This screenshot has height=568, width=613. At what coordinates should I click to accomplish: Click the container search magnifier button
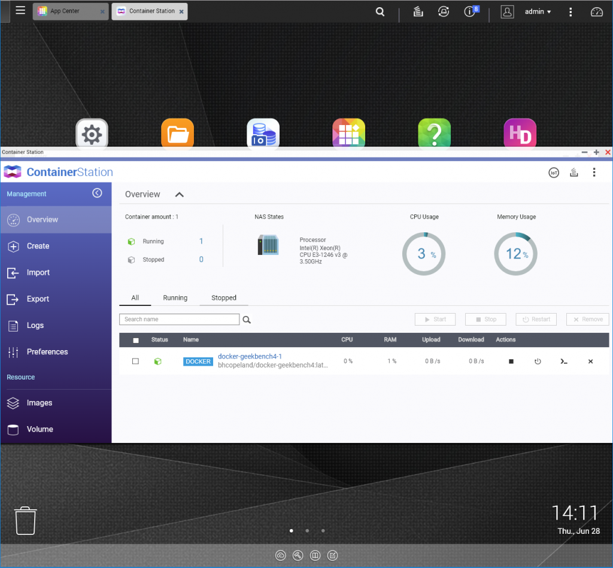click(x=247, y=320)
